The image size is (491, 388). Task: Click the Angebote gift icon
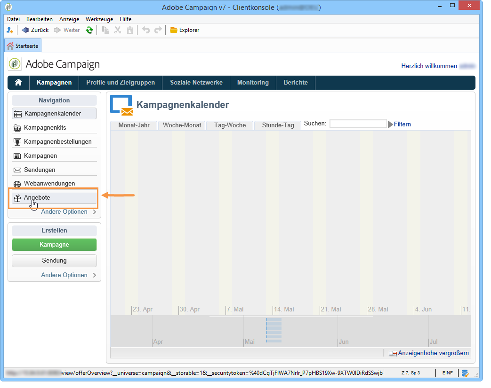[x=17, y=198]
